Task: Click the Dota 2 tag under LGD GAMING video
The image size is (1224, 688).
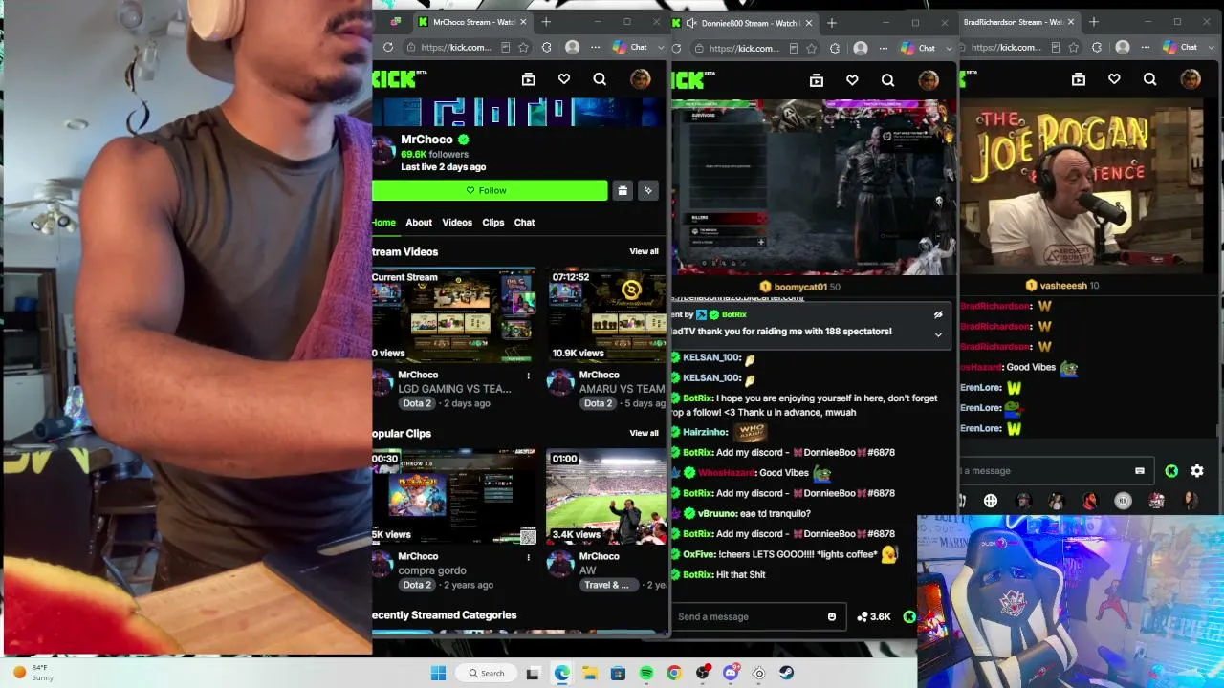Action: point(417,403)
